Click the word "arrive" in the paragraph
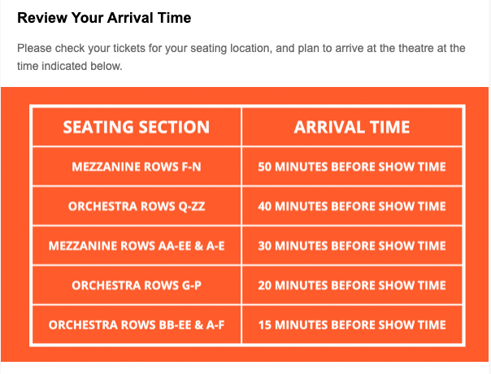 (361, 48)
